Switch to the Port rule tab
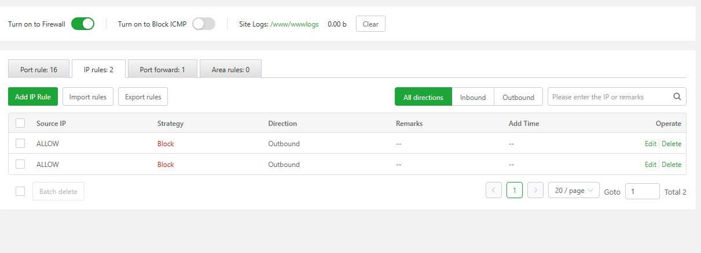The width and height of the screenshot is (701, 253). click(x=39, y=69)
